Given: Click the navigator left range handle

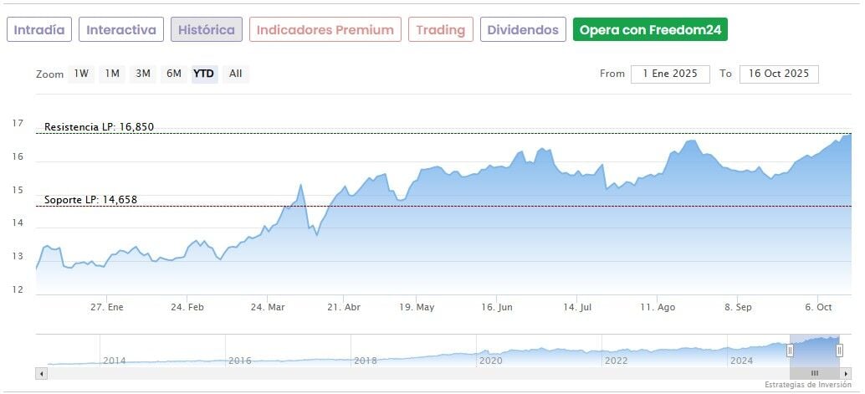Looking at the screenshot, I should click(791, 351).
